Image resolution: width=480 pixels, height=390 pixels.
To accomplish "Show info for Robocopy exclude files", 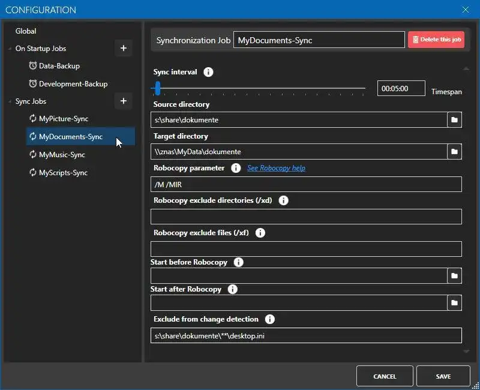I will 260,233.
